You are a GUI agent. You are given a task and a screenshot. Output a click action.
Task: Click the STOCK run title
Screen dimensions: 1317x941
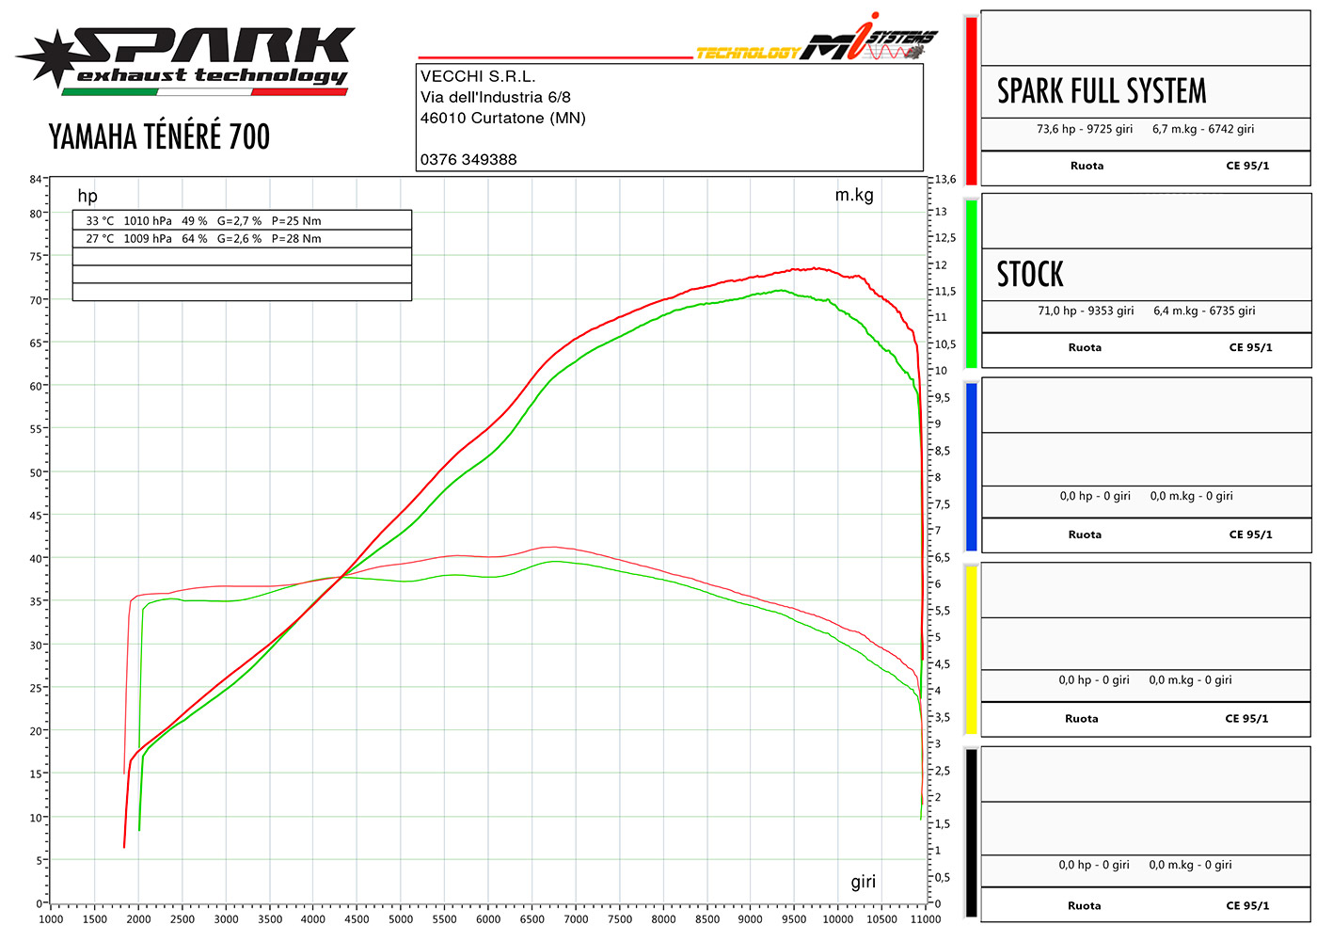tap(1030, 275)
